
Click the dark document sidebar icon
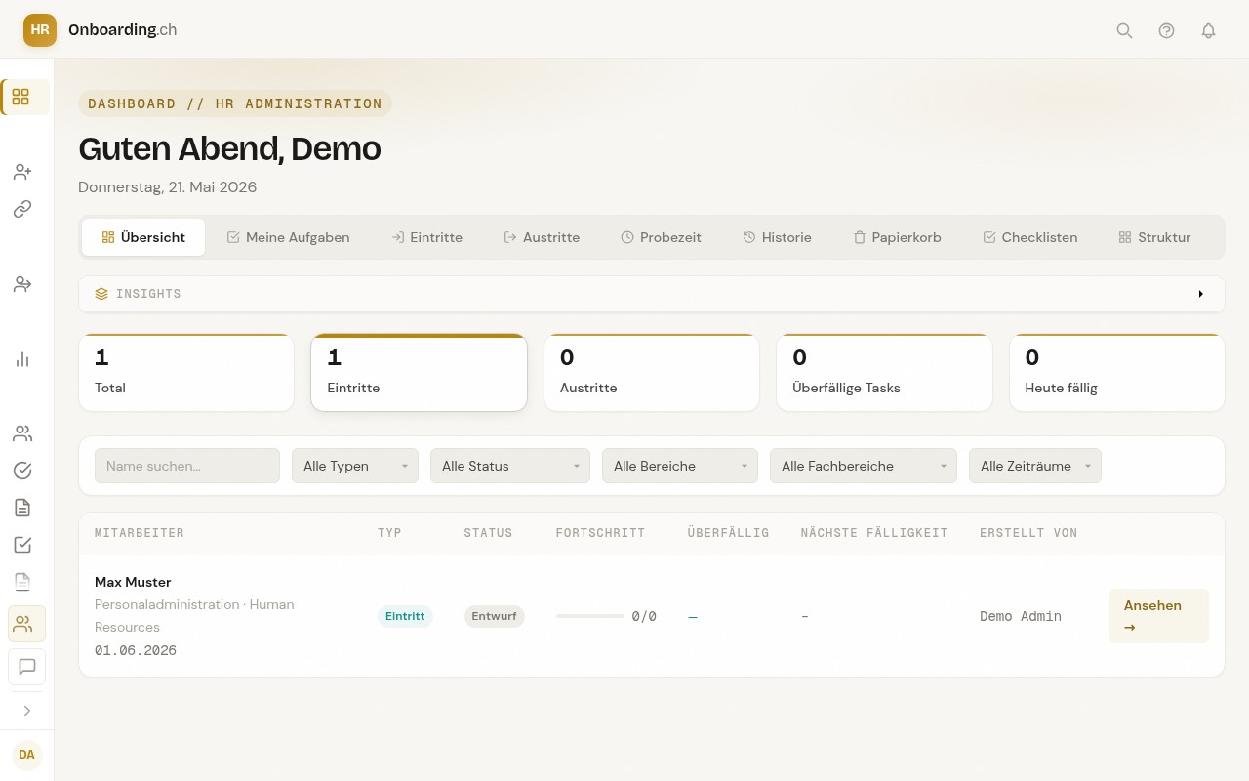click(x=22, y=508)
